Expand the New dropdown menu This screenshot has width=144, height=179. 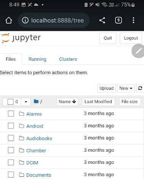click(126, 88)
